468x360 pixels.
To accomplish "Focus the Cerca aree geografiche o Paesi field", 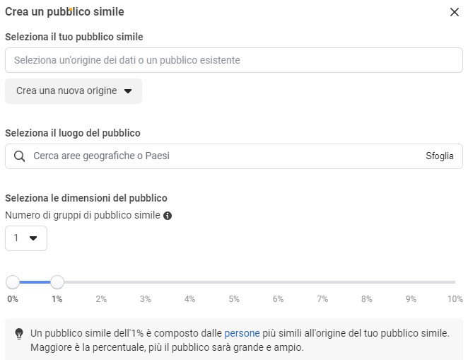I will (212, 156).
